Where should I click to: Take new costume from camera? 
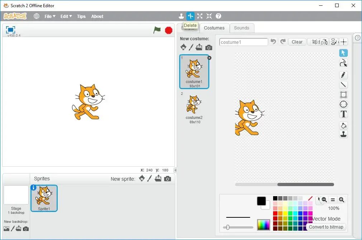(209, 47)
